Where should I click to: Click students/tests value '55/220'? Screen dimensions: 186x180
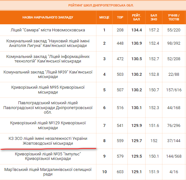point(174,30)
